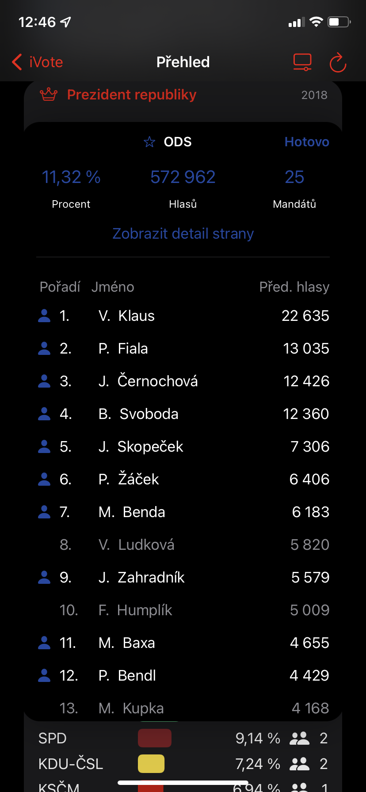Screen dimensions: 366x792
Task: Open the screen display icon in header
Action: [x=302, y=62]
